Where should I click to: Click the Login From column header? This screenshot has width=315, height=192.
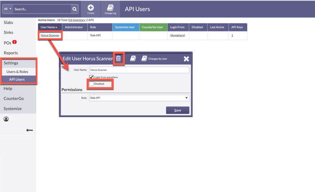coord(178,27)
